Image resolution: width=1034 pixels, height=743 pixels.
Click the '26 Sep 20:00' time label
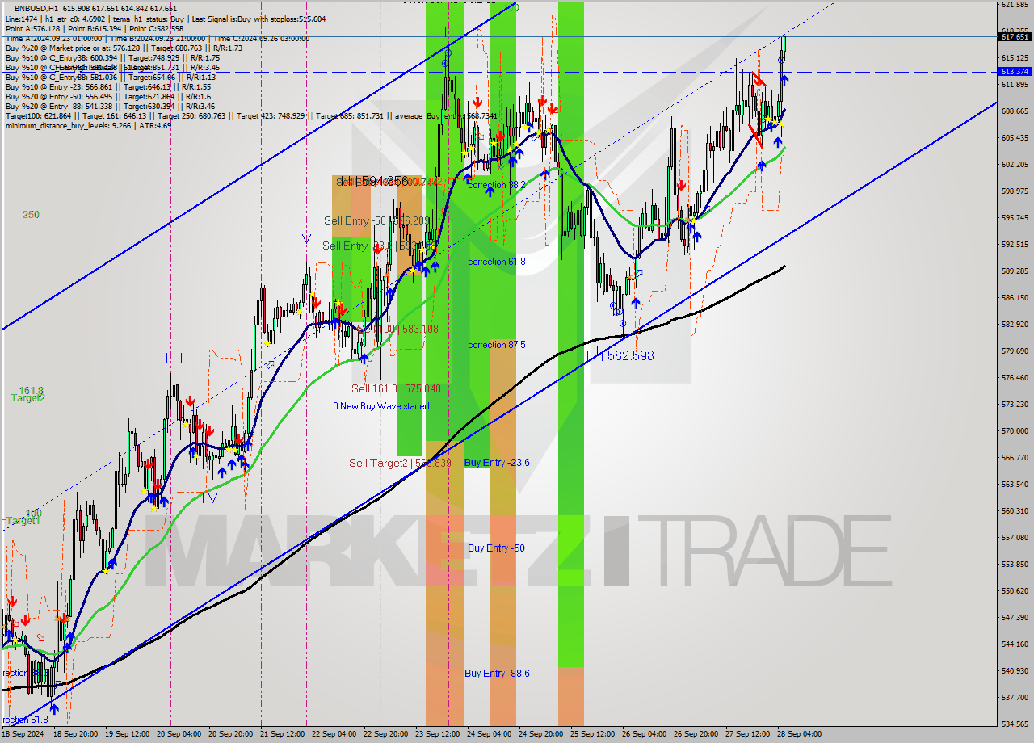coord(696,734)
